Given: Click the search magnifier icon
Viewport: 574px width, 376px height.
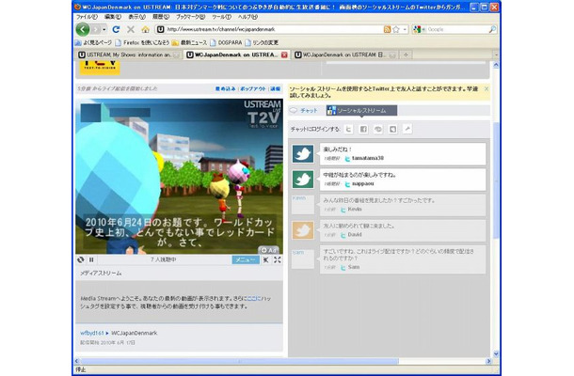Looking at the screenshot, I should 493,29.
